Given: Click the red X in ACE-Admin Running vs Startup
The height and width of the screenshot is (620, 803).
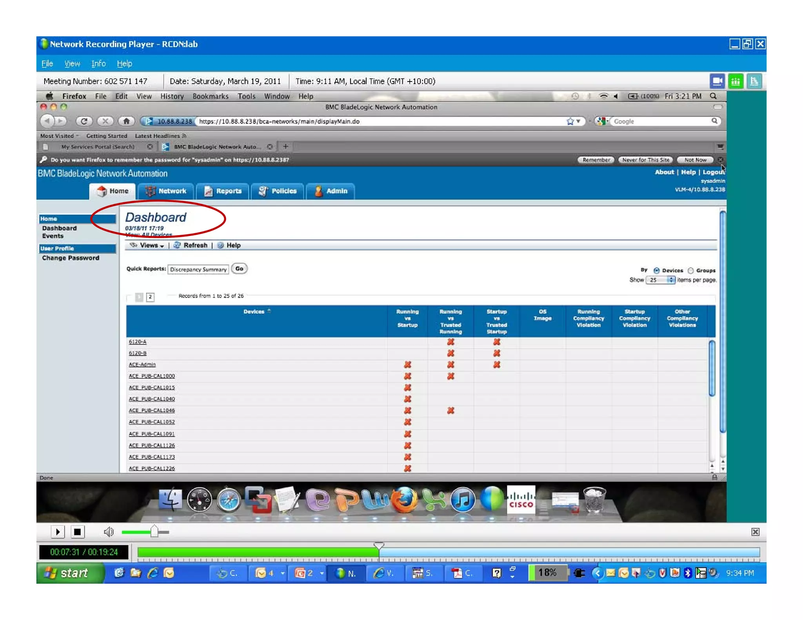Looking at the screenshot, I should [x=407, y=364].
